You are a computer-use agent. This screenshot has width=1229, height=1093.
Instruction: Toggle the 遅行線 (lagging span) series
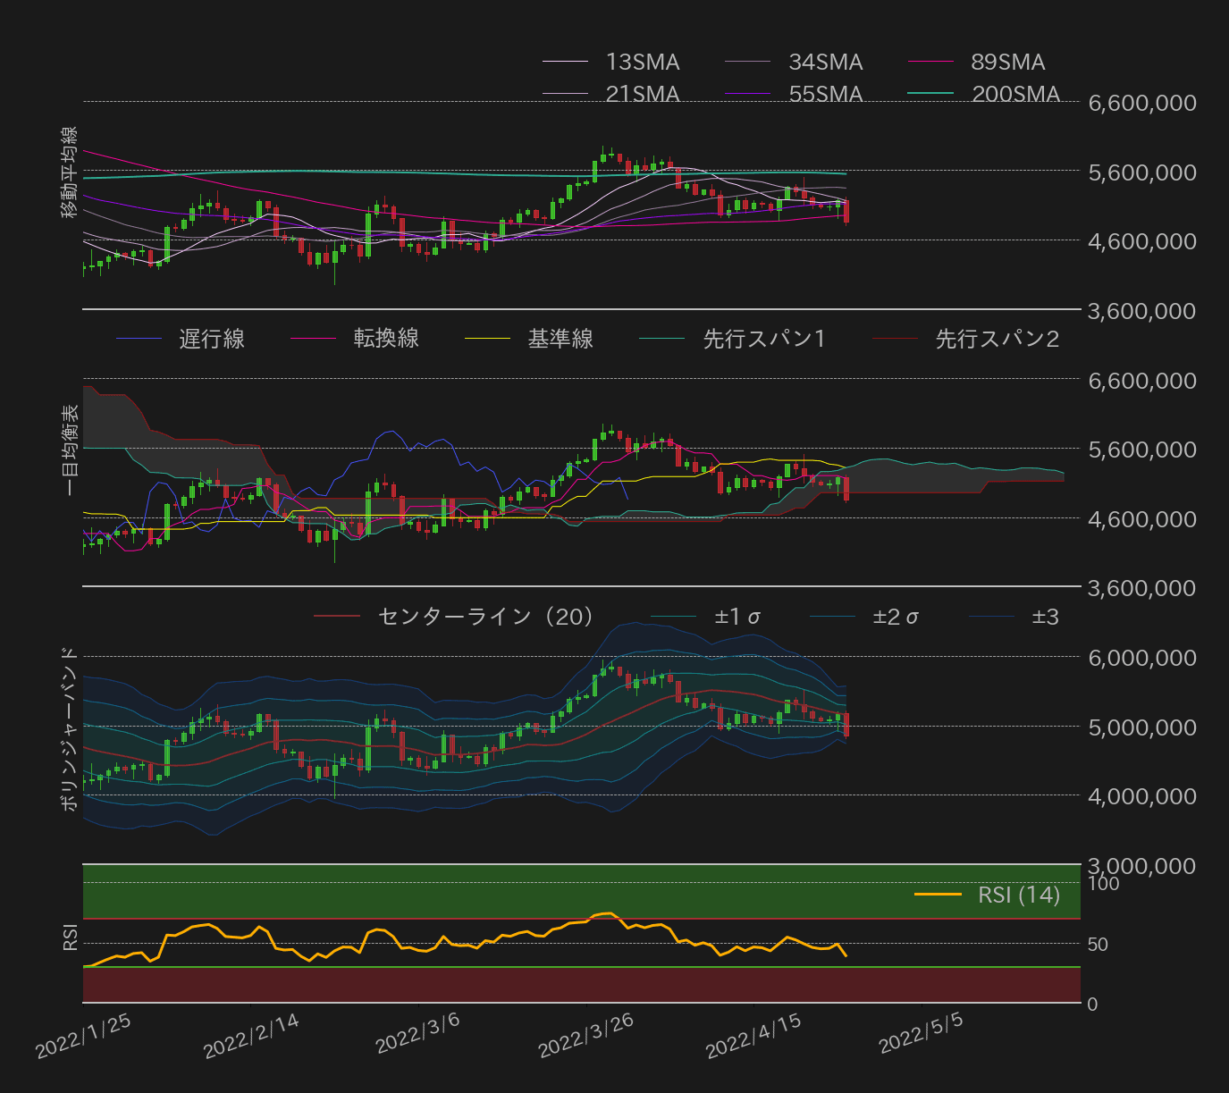[x=212, y=339]
